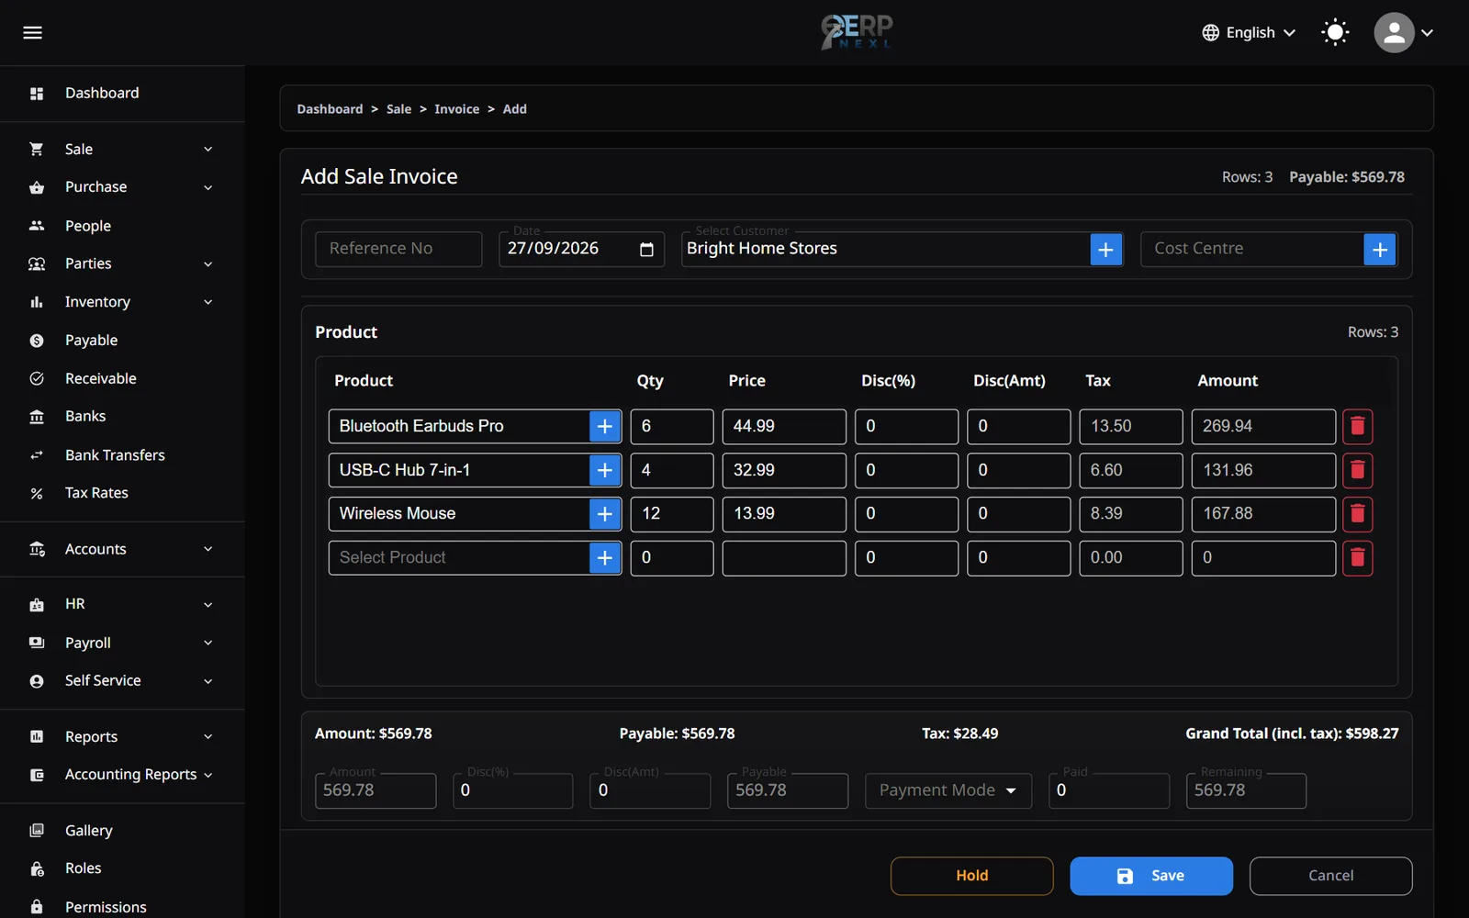Edit price 44.99 for Bluetooth Earbuds
The width and height of the screenshot is (1469, 918).
pyautogui.click(x=784, y=427)
